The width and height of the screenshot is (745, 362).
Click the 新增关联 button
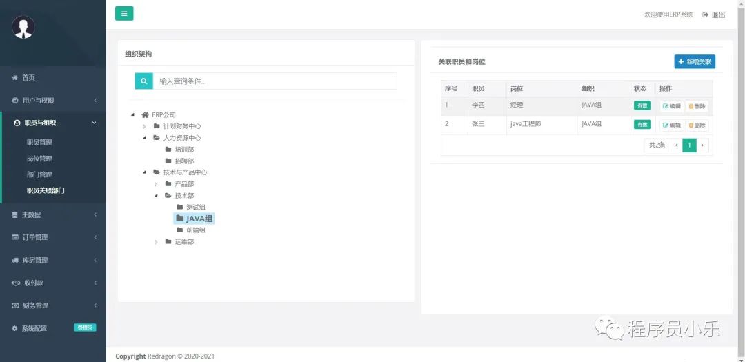click(x=695, y=62)
